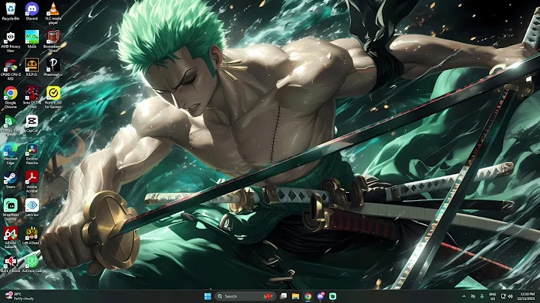
Task: Select the CapCut desktop shortcut
Action: point(31,124)
